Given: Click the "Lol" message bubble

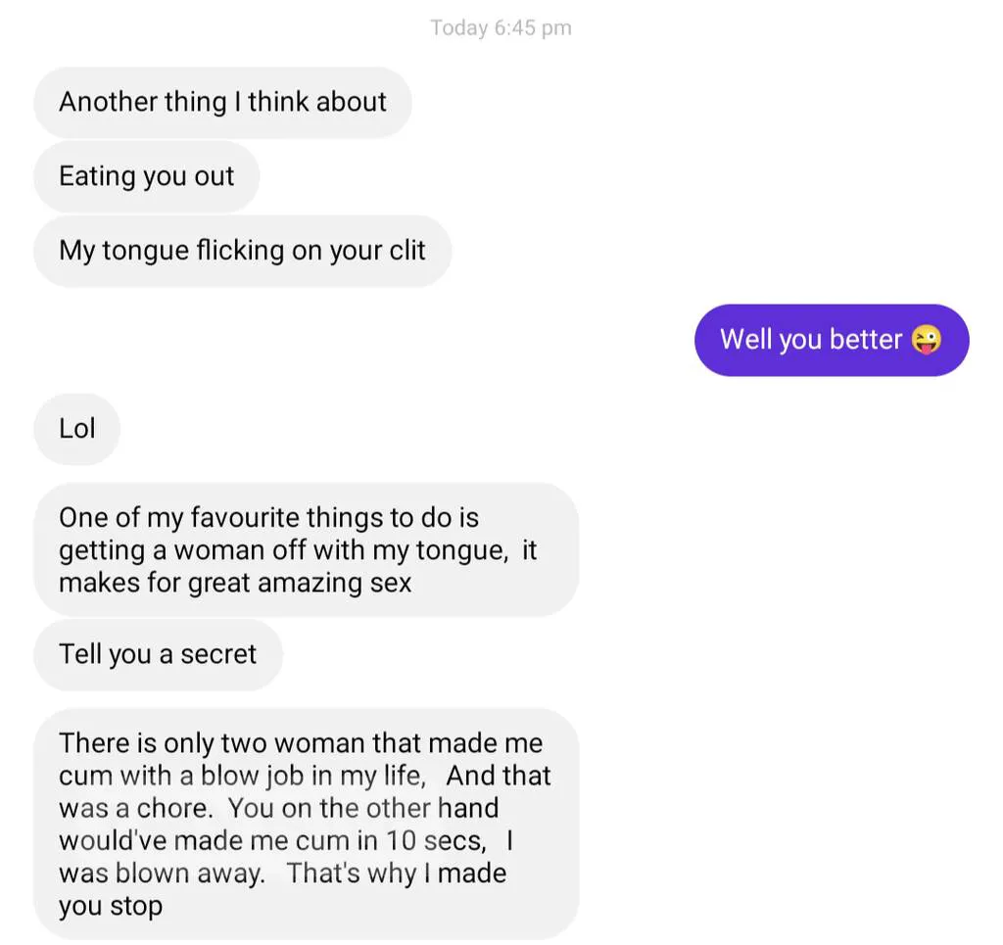Looking at the screenshot, I should click(x=77, y=429).
